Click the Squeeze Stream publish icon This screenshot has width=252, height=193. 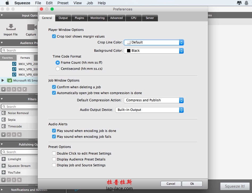[3, 166]
